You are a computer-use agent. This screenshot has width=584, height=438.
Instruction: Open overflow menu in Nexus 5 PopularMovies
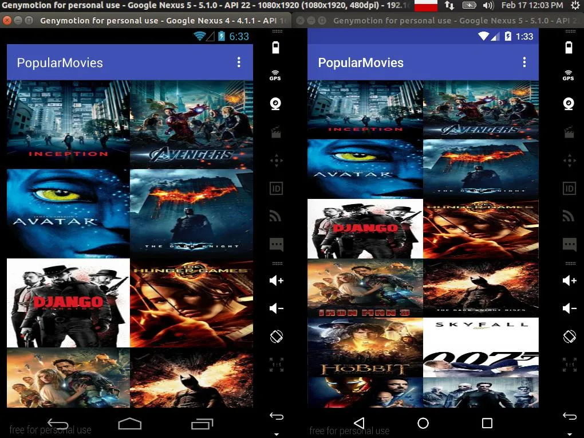tap(524, 62)
